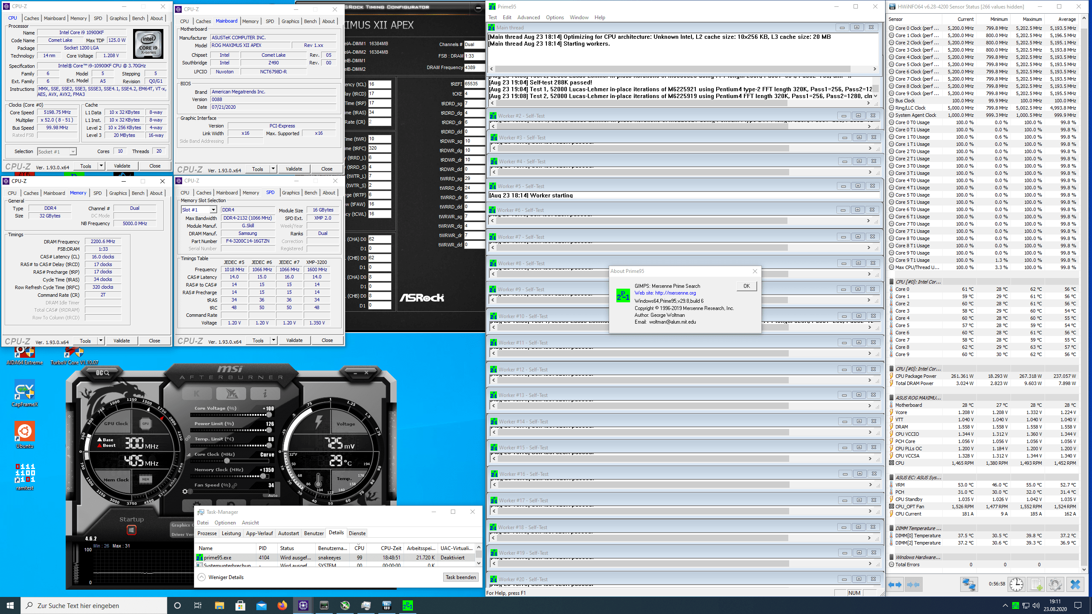Adjust Afterburner Core Voltage slider
This screenshot has width=1092, height=614.
click(232, 415)
